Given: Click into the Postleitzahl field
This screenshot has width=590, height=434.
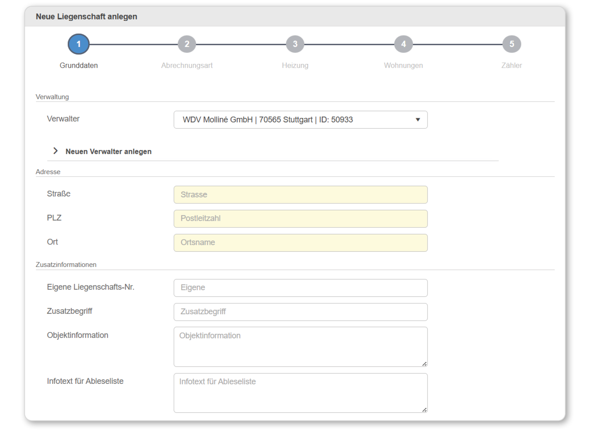Looking at the screenshot, I should (x=300, y=219).
